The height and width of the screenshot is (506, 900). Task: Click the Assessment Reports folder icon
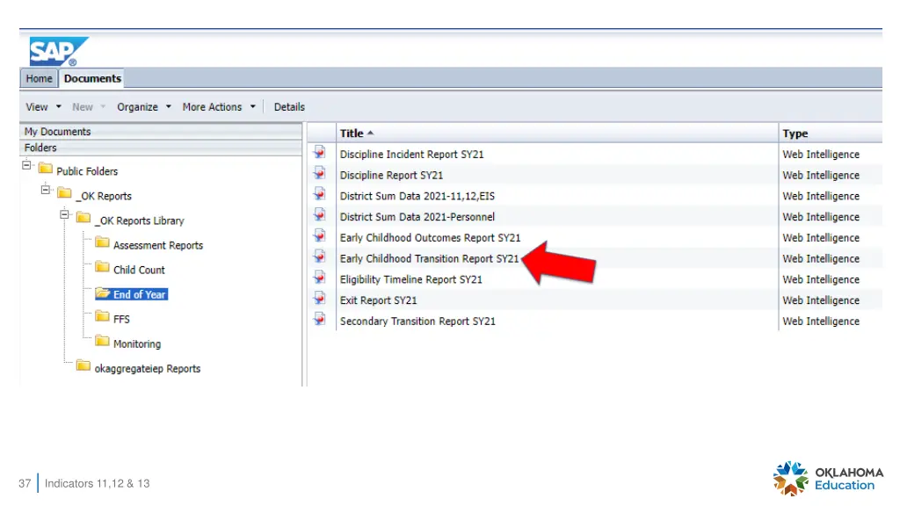(102, 242)
